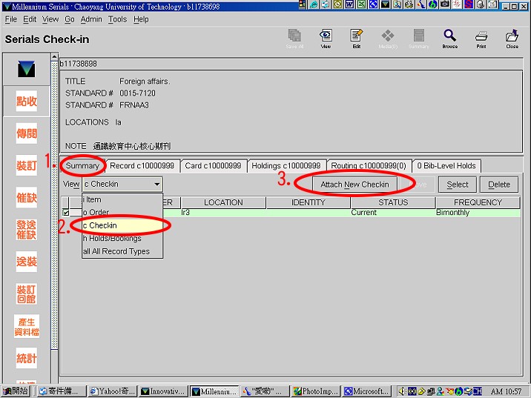This screenshot has height=398, width=531.
Task: Click the View eye icon in toolbar
Action: tap(326, 38)
